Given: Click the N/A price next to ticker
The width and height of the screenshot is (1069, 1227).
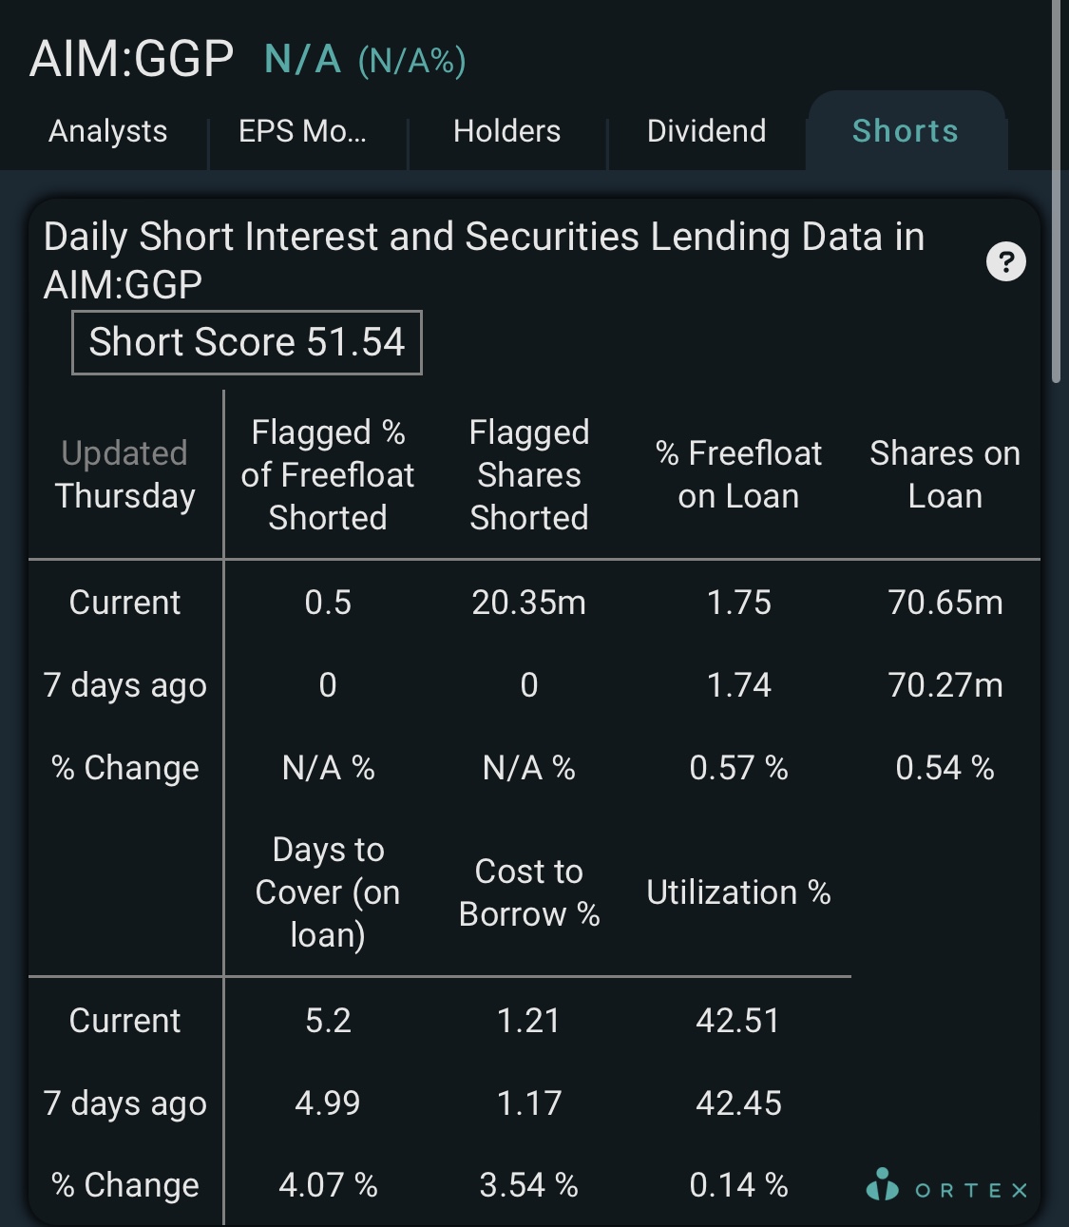Looking at the screenshot, I should pos(302,60).
